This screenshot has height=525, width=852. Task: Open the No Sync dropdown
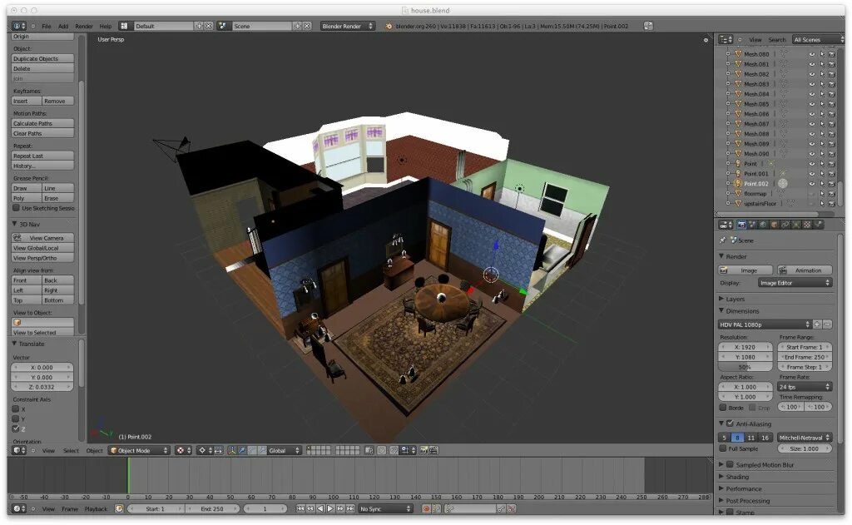[x=385, y=508]
